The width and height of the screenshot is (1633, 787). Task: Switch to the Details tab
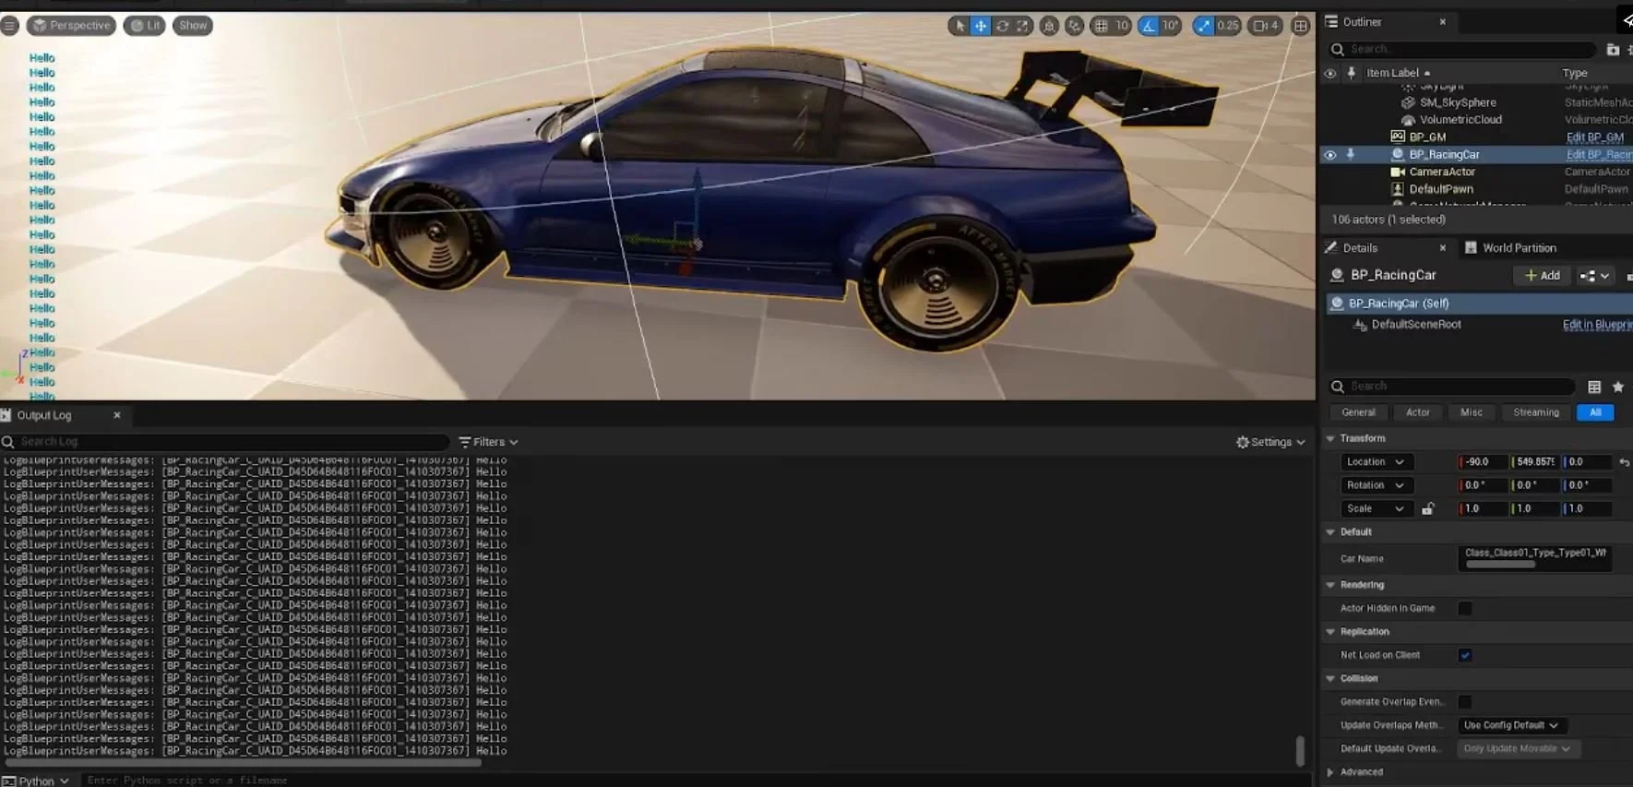coord(1359,248)
